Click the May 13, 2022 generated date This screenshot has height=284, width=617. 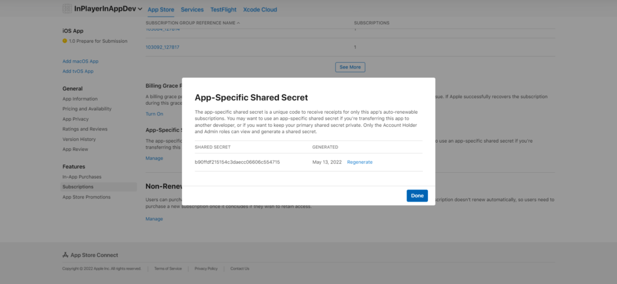pyautogui.click(x=327, y=162)
